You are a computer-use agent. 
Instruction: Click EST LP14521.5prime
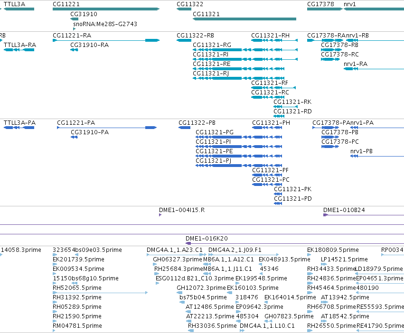344,259
